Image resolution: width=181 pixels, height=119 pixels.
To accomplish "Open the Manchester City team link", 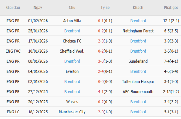I will tap(72, 112).
